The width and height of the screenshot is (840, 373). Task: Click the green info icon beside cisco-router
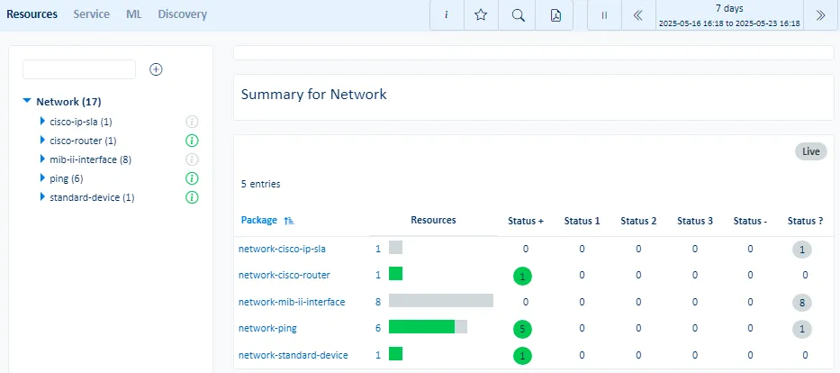point(191,141)
